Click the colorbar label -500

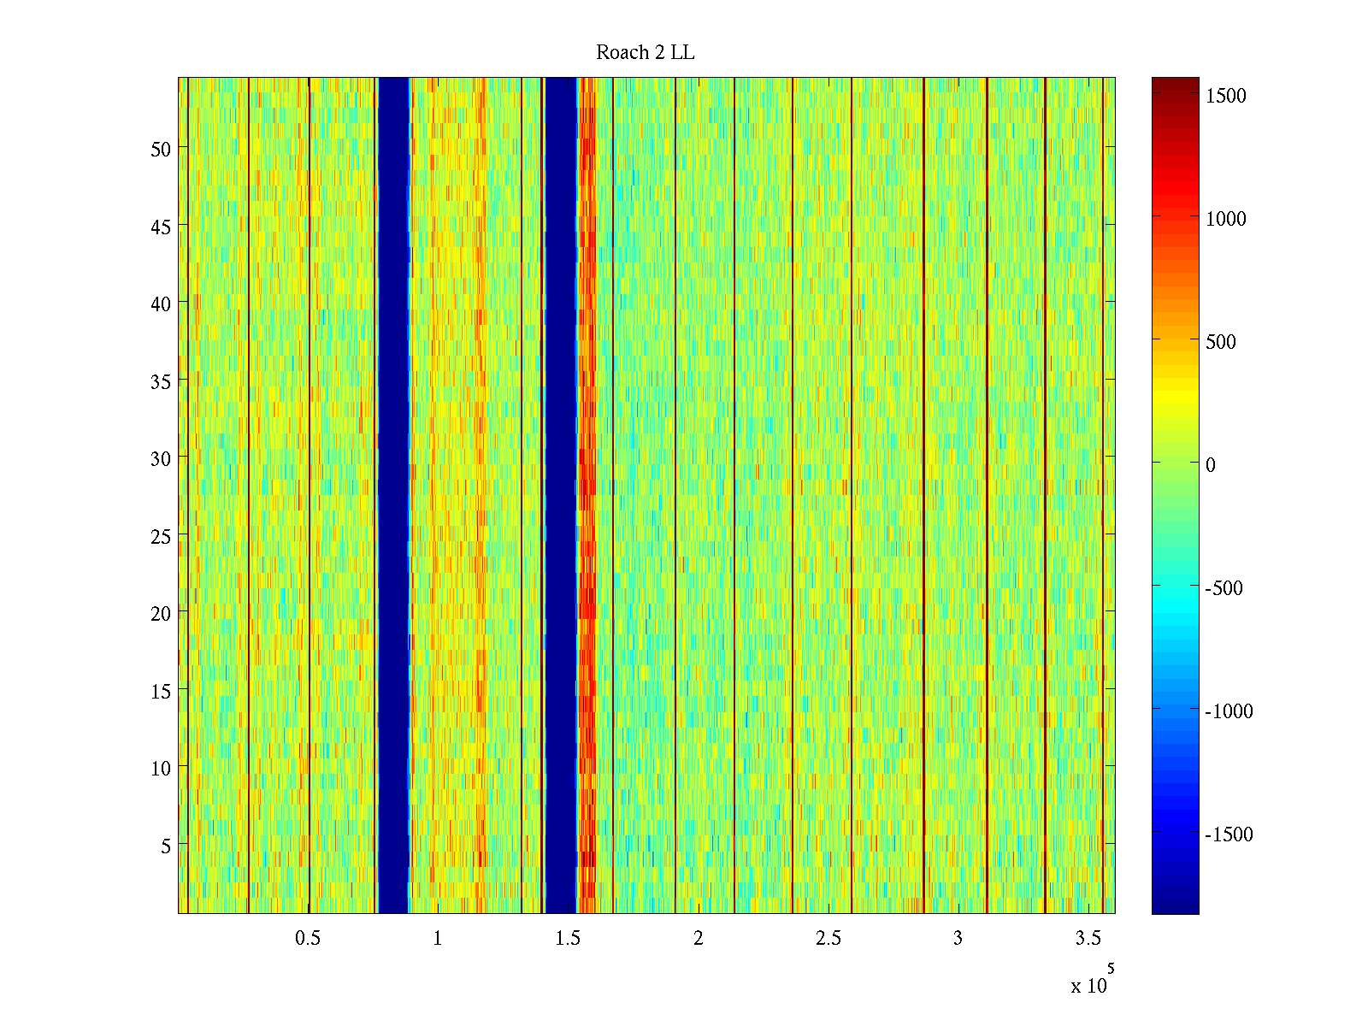1224,588
